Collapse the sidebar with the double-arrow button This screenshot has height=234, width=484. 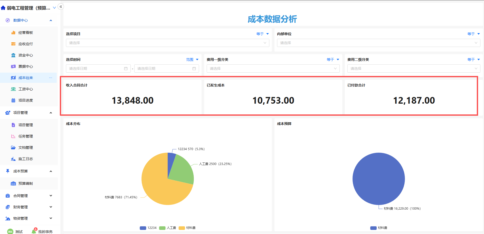point(61,7)
